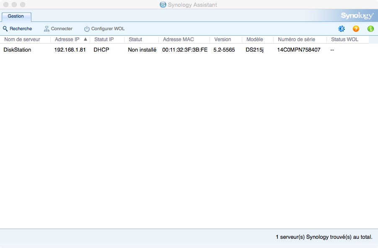
Task: Minimize the window with the middle button
Action: click(x=14, y=5)
